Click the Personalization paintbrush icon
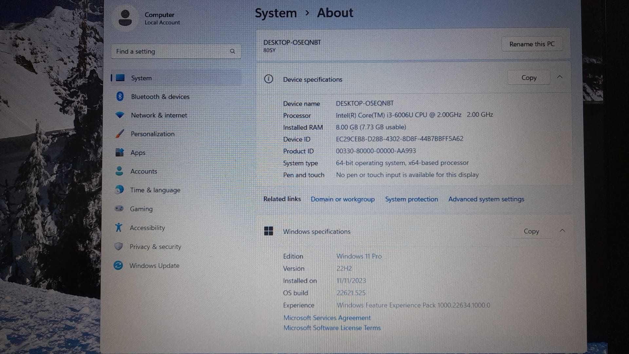The width and height of the screenshot is (629, 354). [120, 133]
